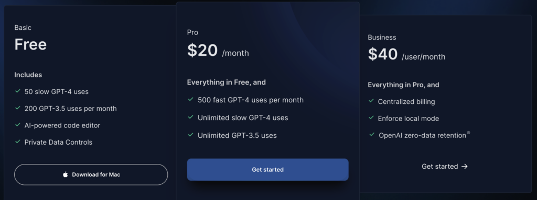Click the Download for Mac button
Screen dimensions: 537x200
pyautogui.click(x=91, y=174)
